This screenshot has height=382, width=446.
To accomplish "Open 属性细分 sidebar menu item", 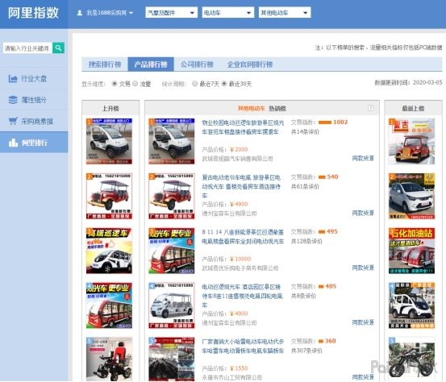I will point(34,100).
